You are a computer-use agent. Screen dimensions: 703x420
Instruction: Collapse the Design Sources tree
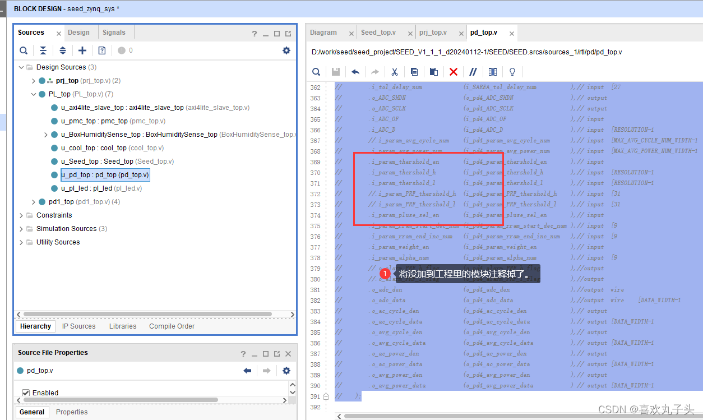pyautogui.click(x=20, y=67)
